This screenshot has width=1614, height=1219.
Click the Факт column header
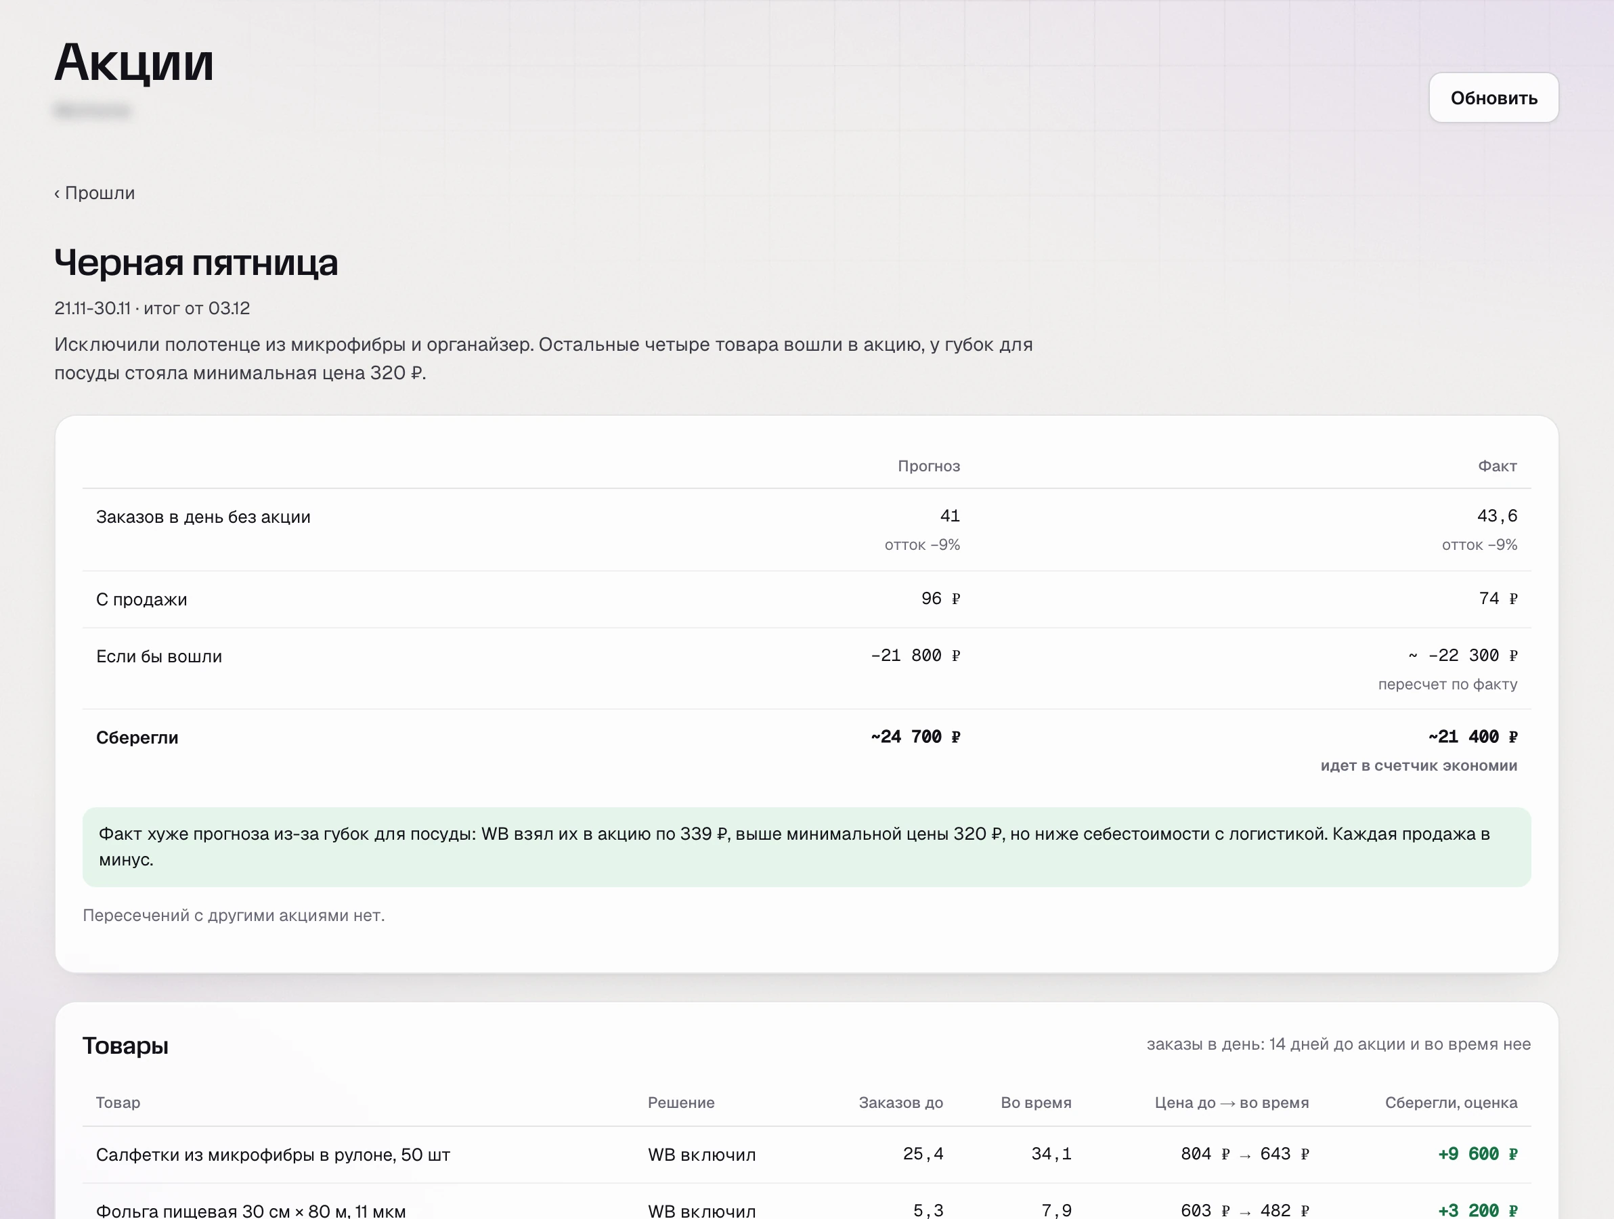click(1498, 466)
